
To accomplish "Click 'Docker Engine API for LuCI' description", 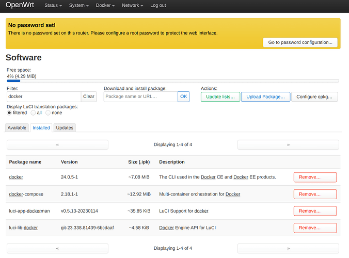I will 187,228.
